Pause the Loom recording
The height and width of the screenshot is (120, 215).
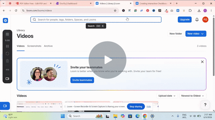7,46
